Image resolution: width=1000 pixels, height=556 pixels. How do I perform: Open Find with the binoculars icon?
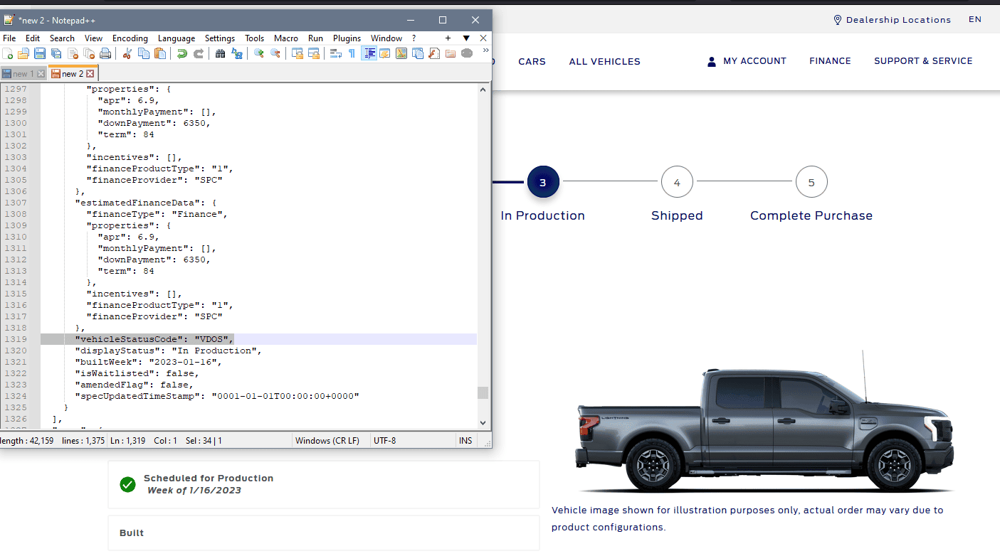coord(221,54)
